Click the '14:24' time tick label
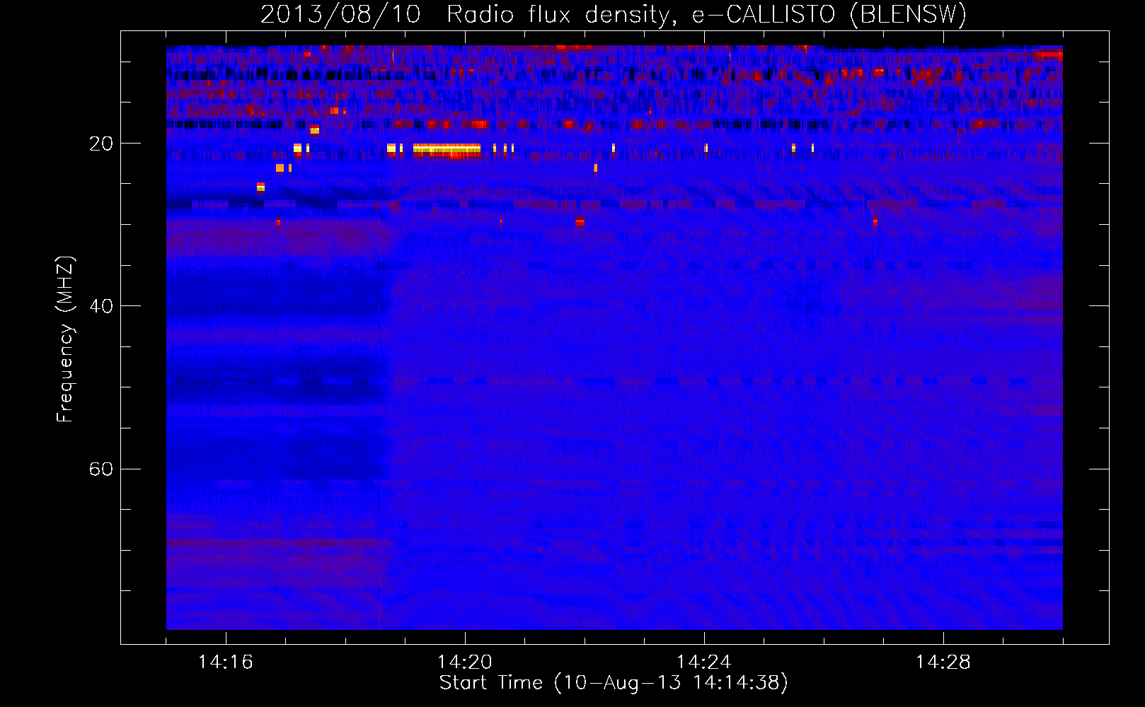This screenshot has width=1145, height=707. [703, 662]
